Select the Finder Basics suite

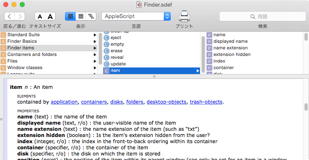tap(49, 42)
